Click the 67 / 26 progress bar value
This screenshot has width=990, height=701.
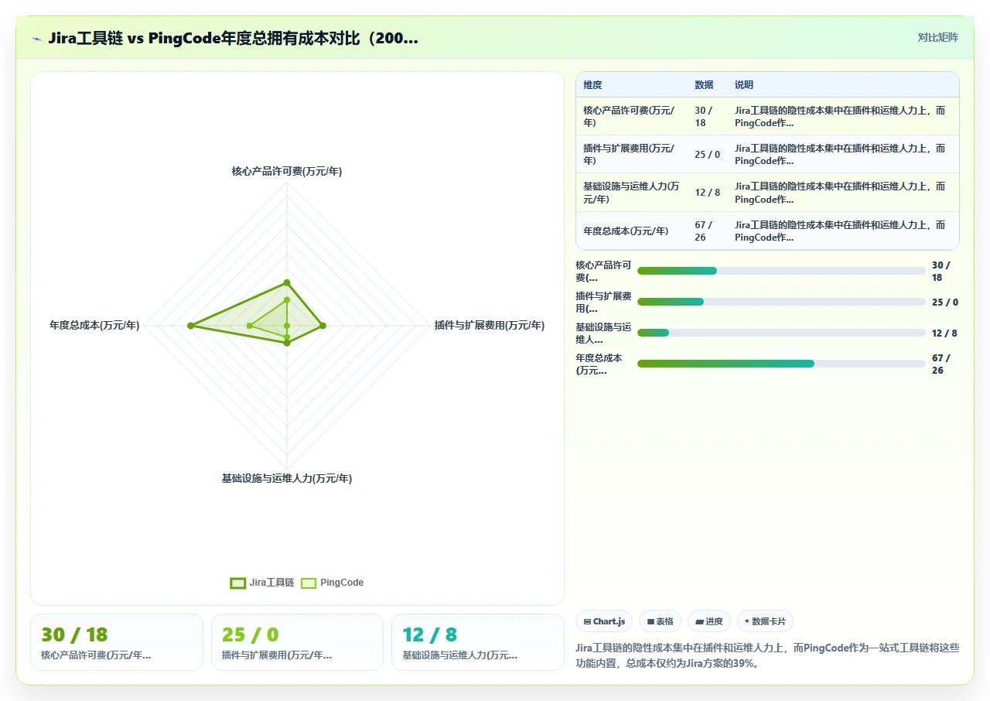[x=941, y=364]
